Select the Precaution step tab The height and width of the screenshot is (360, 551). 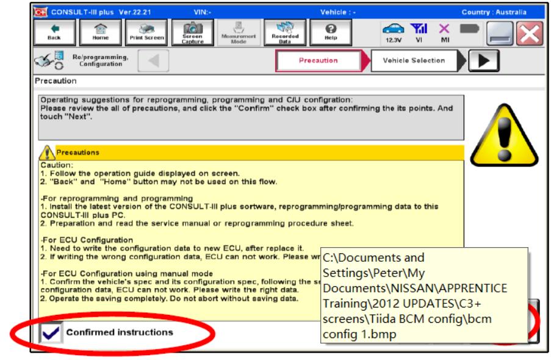coord(319,60)
